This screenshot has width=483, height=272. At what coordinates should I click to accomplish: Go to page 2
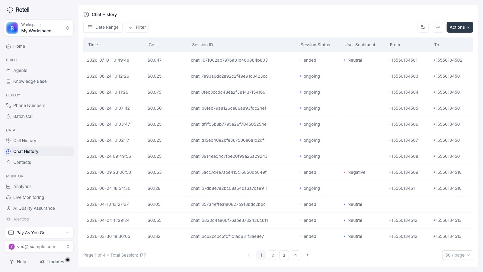point(273,255)
